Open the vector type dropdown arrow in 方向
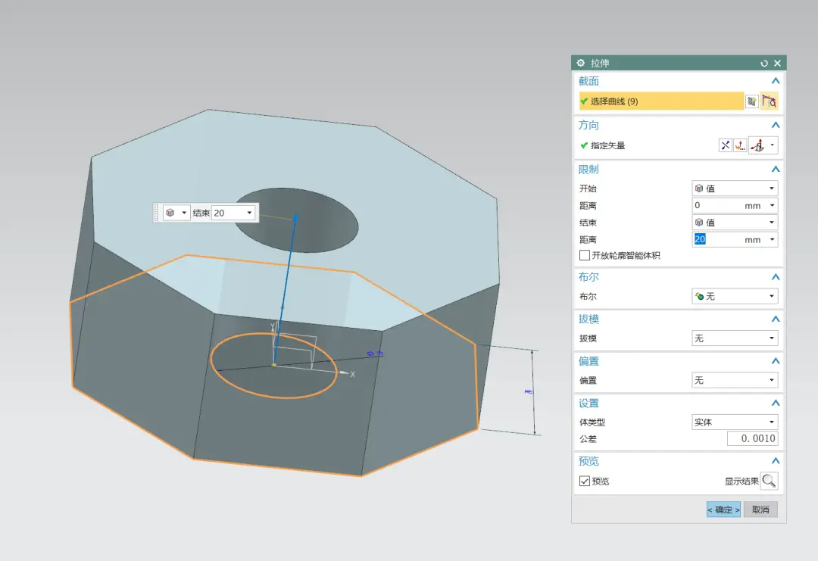This screenshot has width=818, height=561. pyautogui.click(x=773, y=145)
